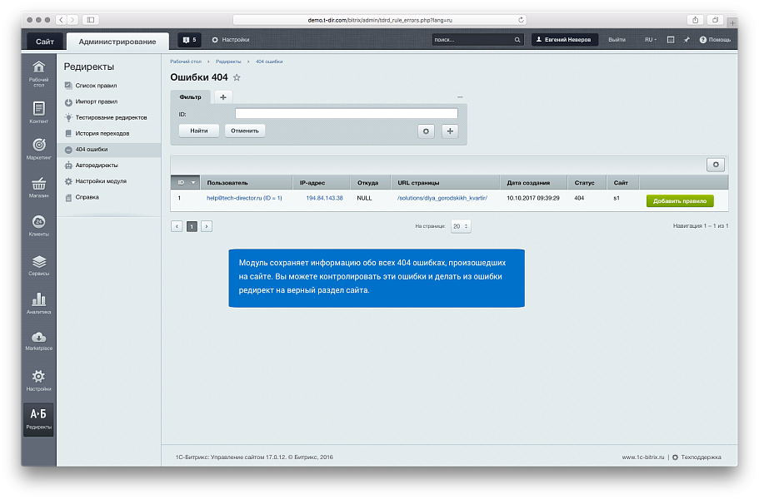This screenshot has width=759, height=499.
Task: Add Ошибки 404 page to favorites star
Action: (237, 77)
